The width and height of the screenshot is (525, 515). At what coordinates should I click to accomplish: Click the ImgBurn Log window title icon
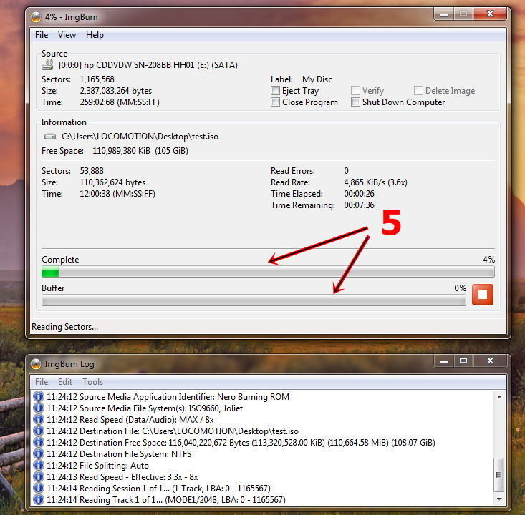click(36, 364)
